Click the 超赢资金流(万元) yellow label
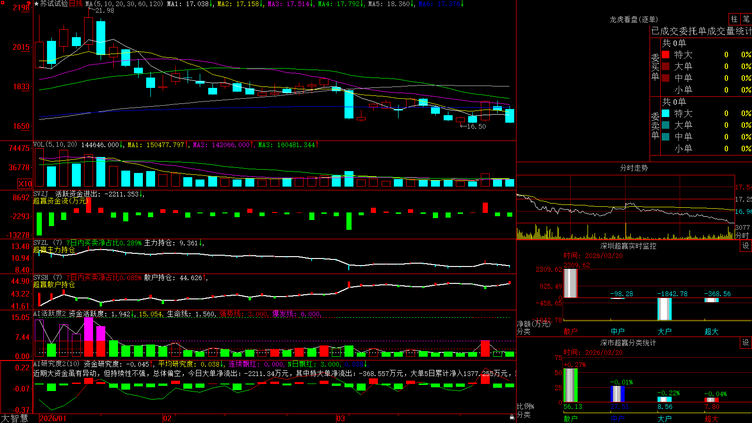 coord(61,201)
